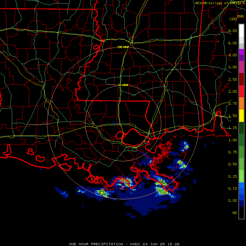
Task: Click the 0.25 scale label
Action: click(233, 177)
